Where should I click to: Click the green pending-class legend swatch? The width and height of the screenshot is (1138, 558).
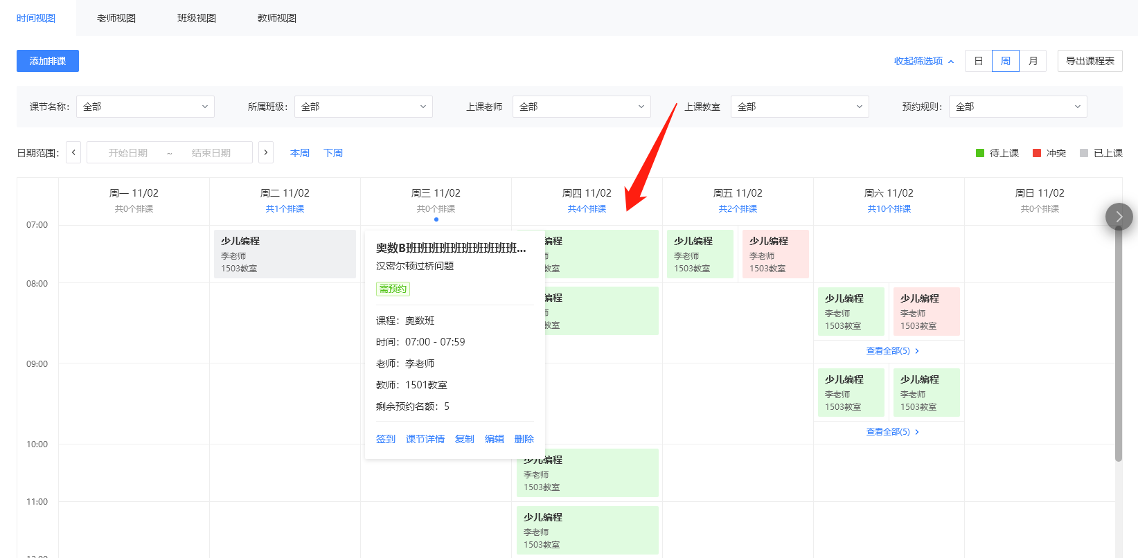979,153
